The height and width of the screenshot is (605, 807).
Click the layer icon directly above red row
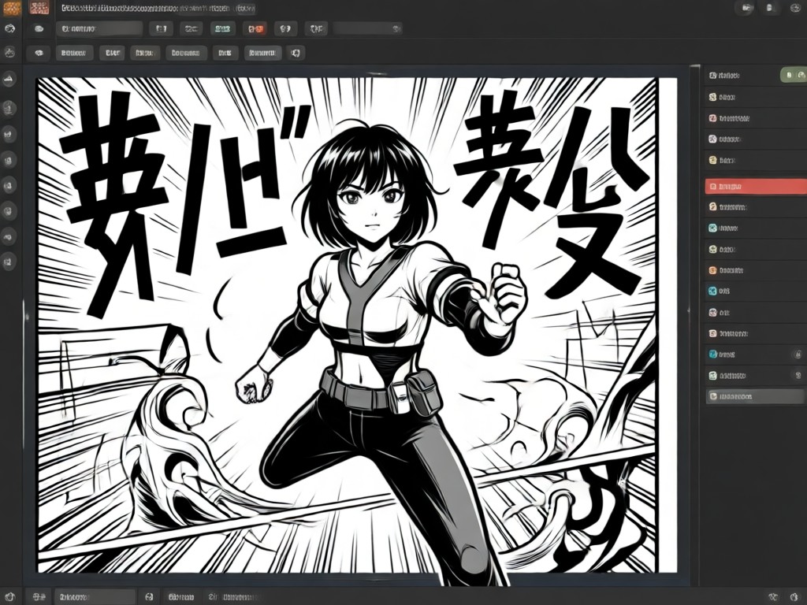point(712,161)
